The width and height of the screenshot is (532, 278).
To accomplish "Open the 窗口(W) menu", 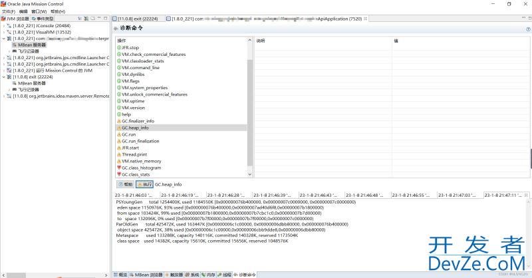I will point(39,11).
